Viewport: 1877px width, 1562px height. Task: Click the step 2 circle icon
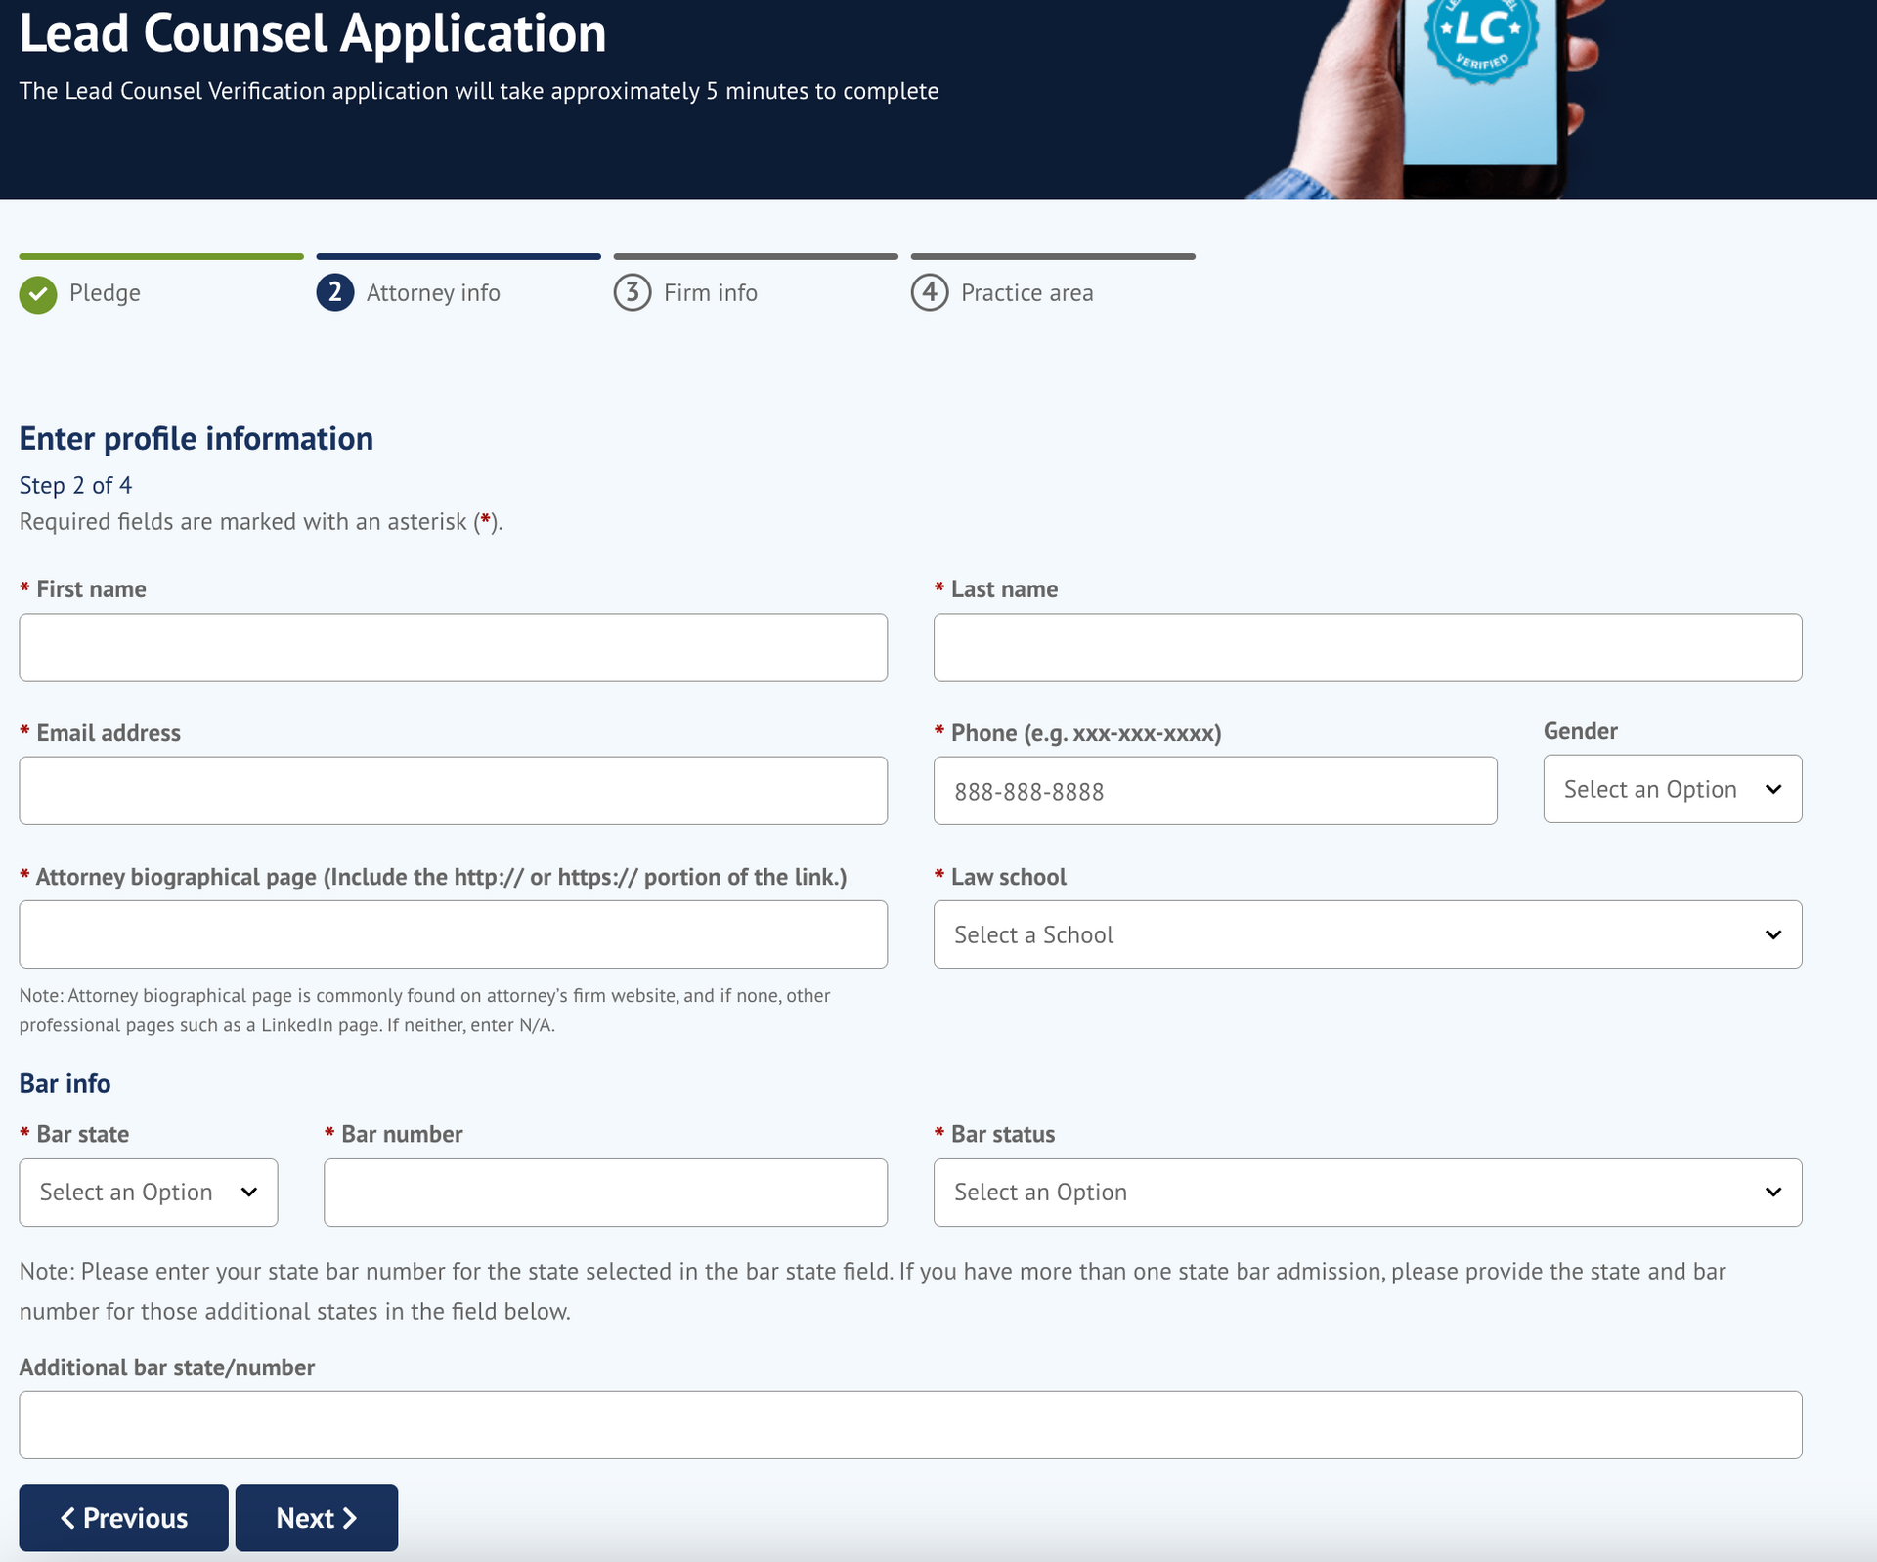click(335, 293)
